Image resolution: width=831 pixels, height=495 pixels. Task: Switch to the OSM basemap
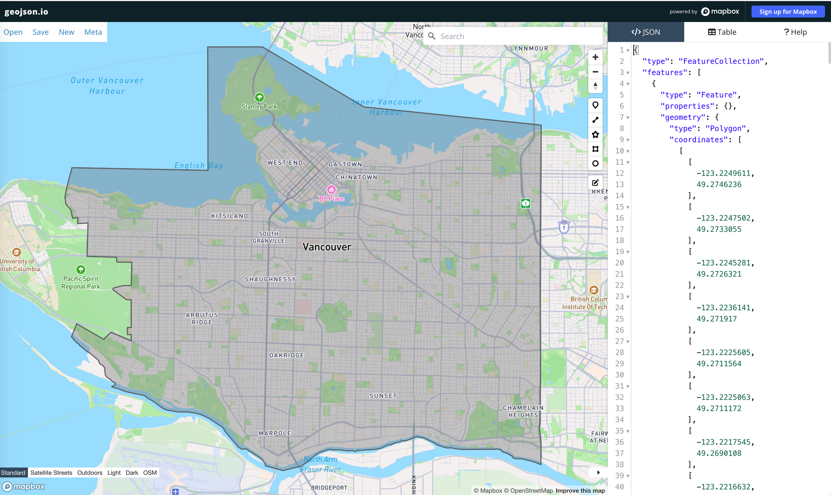(x=150, y=473)
